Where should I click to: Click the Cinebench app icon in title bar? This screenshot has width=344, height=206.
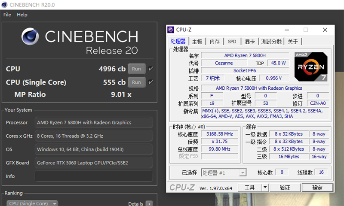[4, 5]
